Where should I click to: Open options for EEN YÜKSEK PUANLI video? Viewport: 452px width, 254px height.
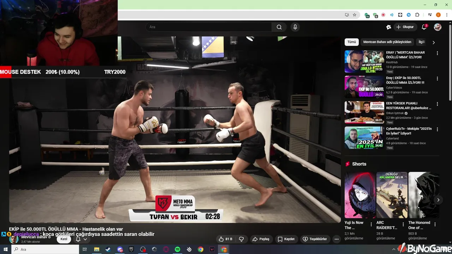(437, 104)
